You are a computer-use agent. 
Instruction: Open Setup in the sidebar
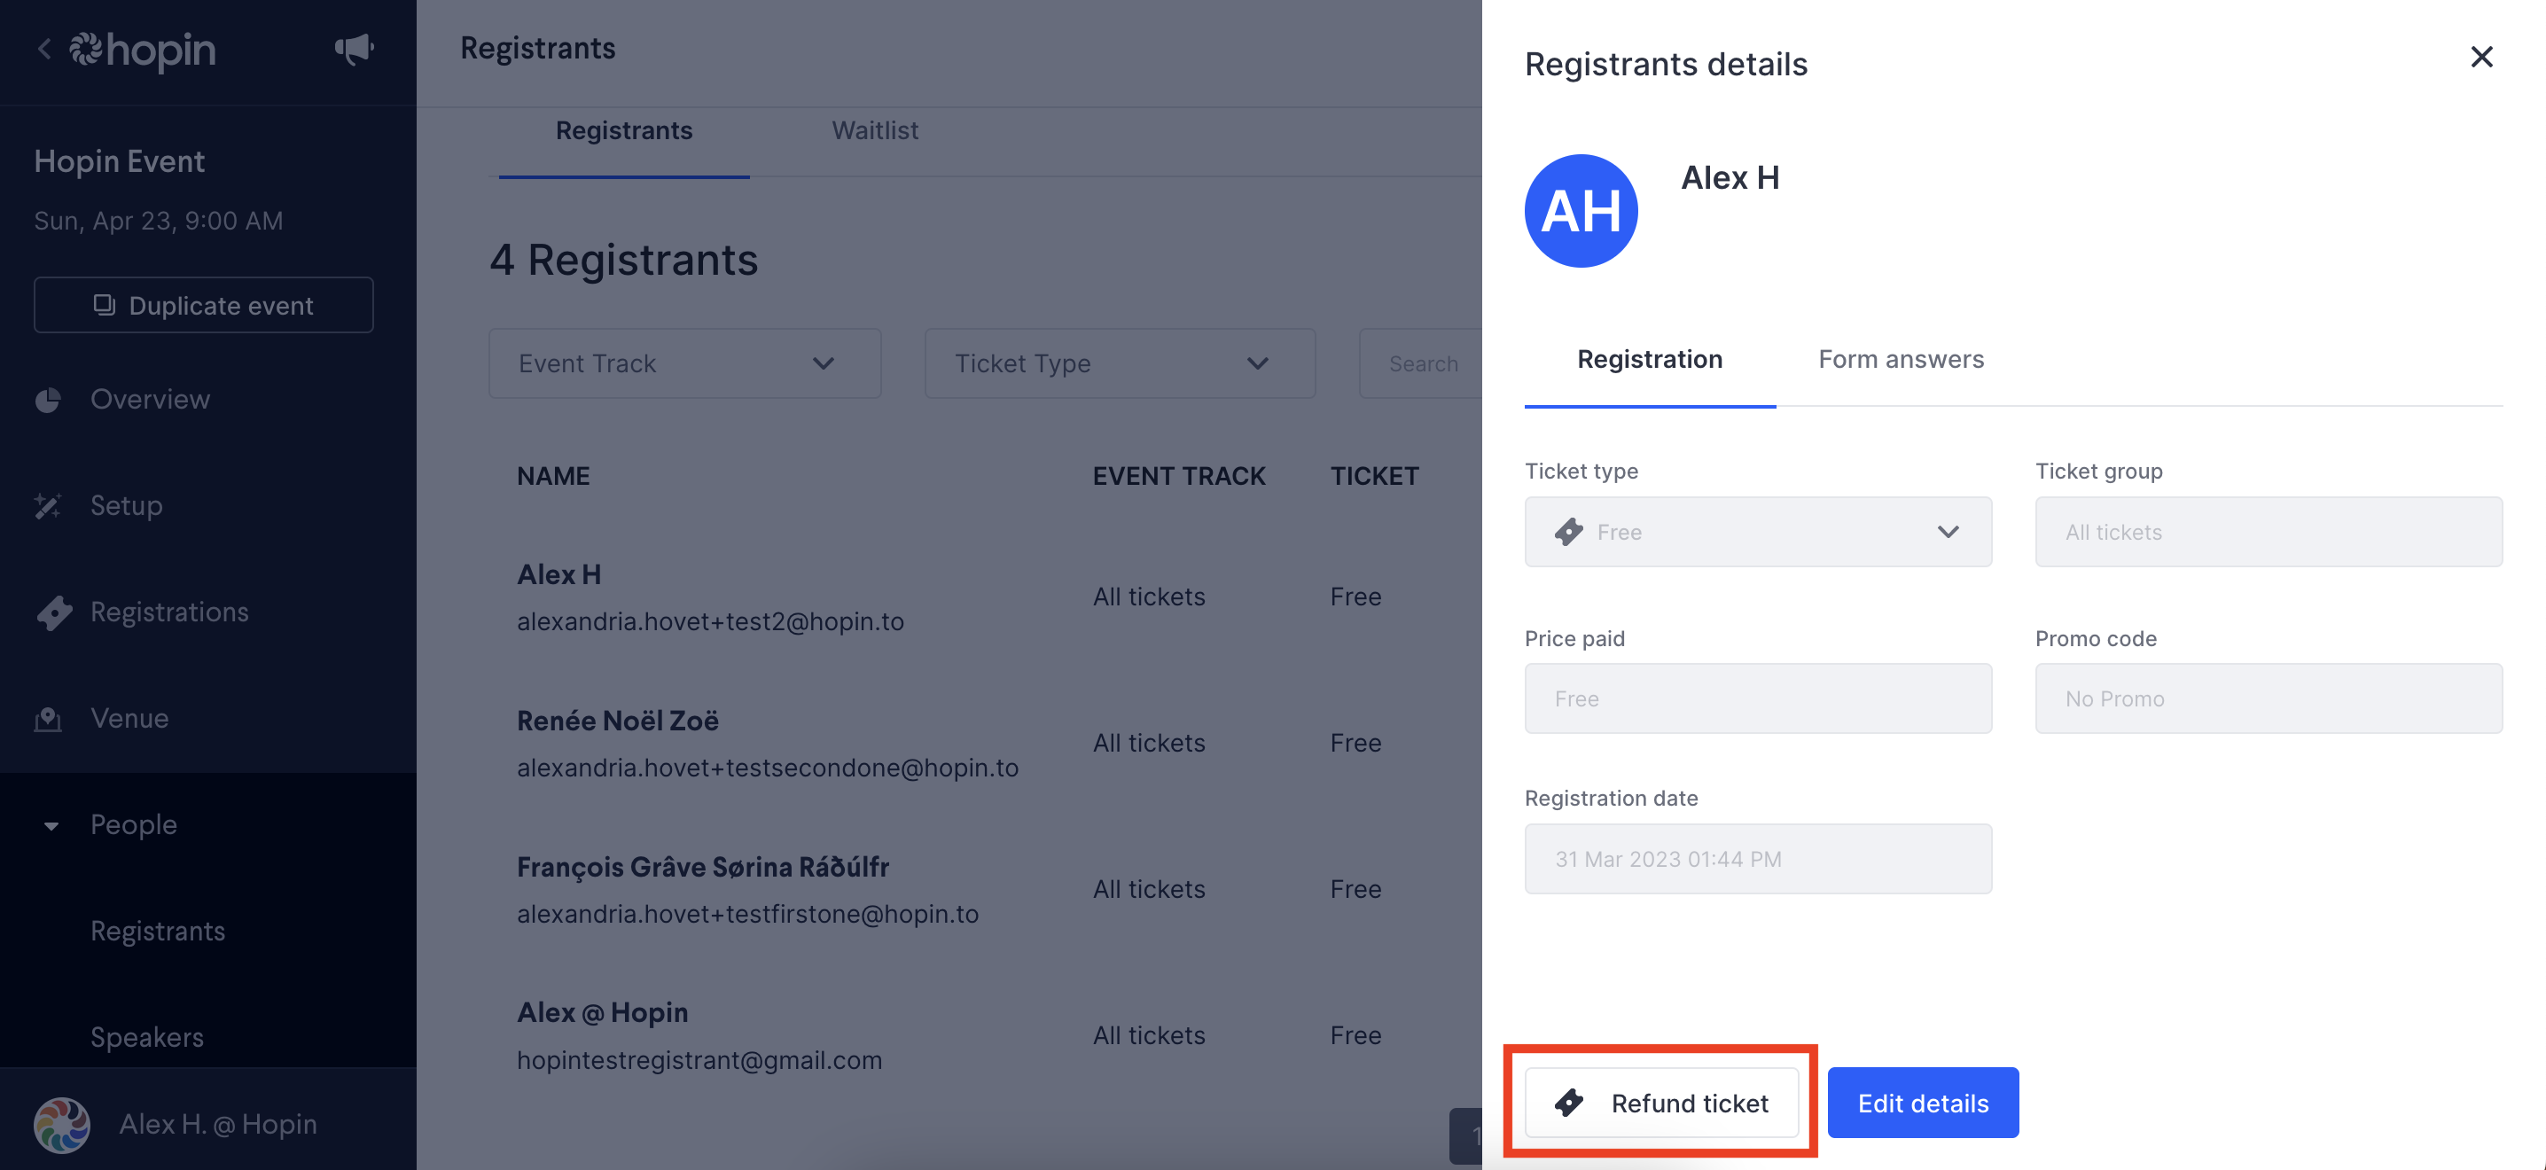tap(127, 506)
